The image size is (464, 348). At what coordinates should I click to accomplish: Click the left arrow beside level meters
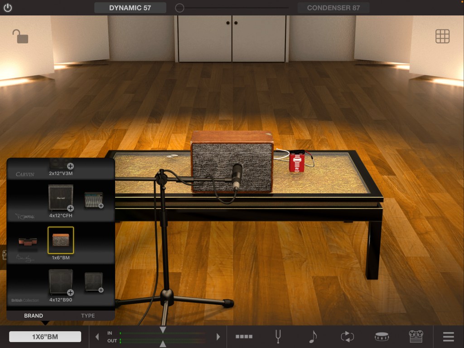coord(97,337)
